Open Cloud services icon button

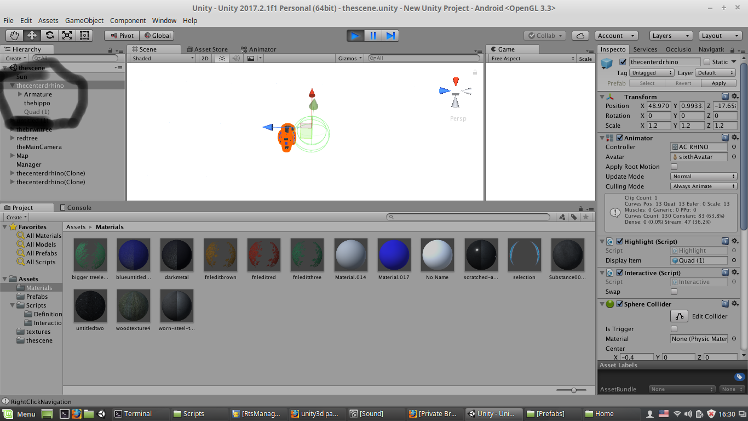click(580, 36)
